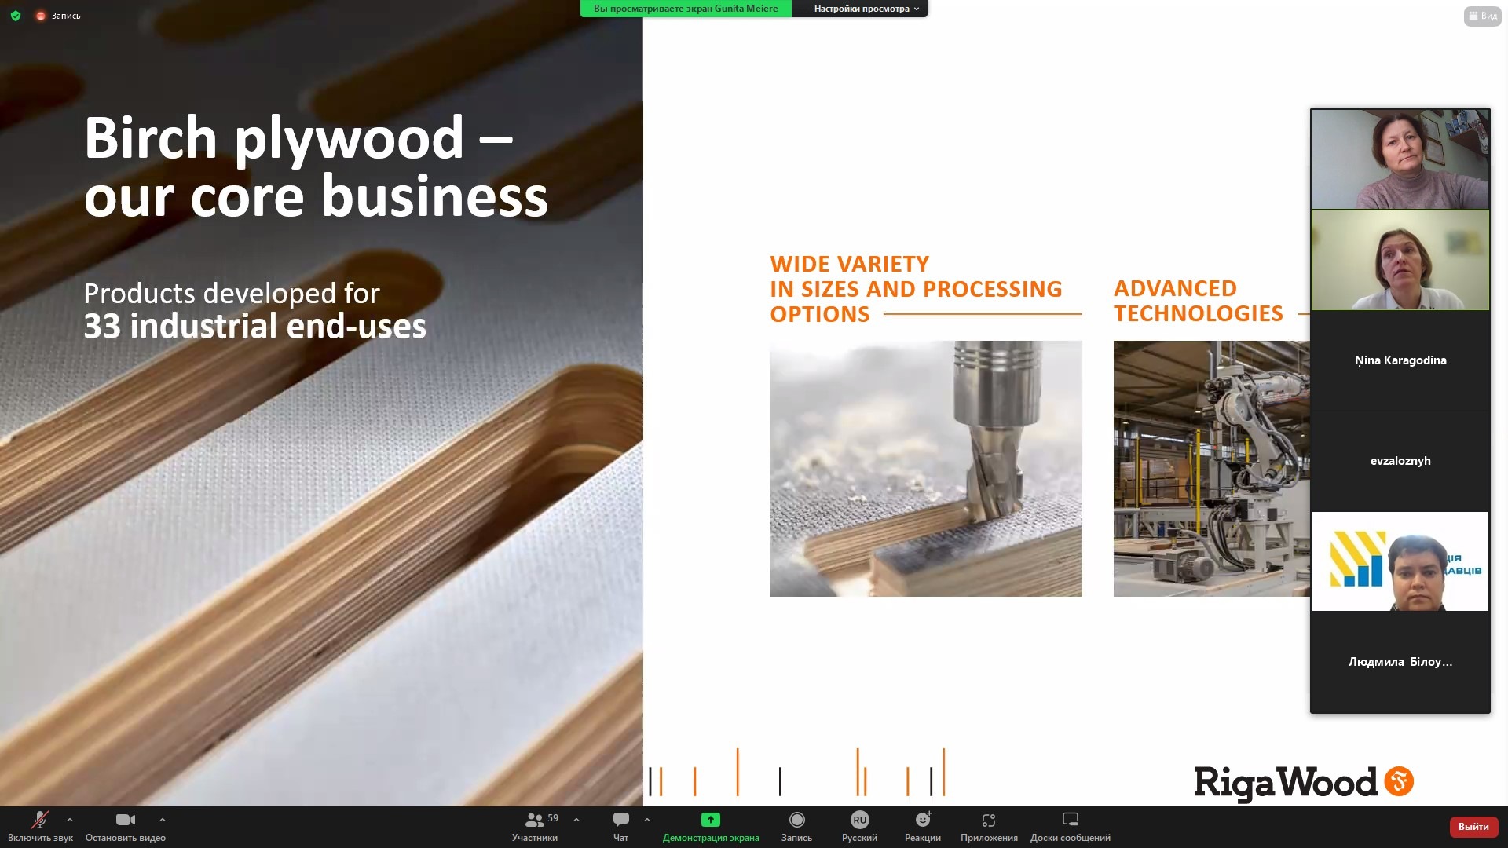1508x848 pixels.
Task: Open Доски сообщений whiteboards icon
Action: pos(1070,821)
